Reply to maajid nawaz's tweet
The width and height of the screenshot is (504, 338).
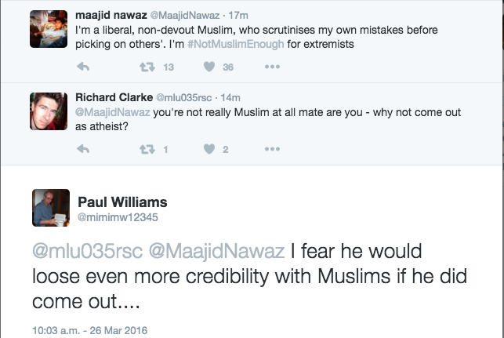(82, 67)
